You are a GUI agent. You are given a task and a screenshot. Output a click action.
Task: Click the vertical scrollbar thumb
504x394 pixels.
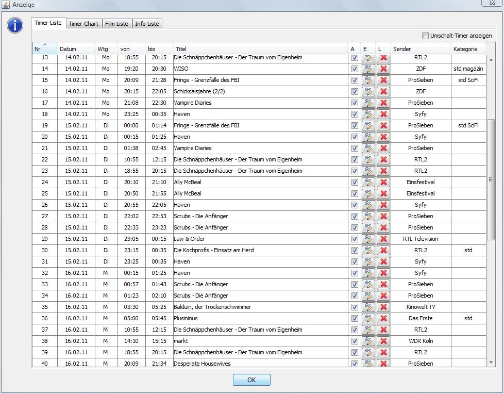(x=491, y=179)
